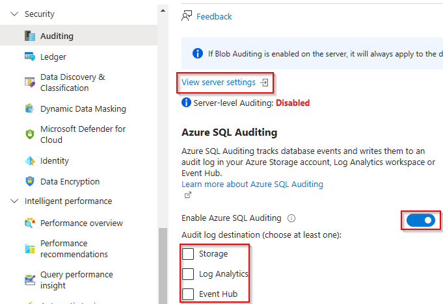Click the Feedback link
Viewport: 443px width, 304px height.
tap(214, 17)
